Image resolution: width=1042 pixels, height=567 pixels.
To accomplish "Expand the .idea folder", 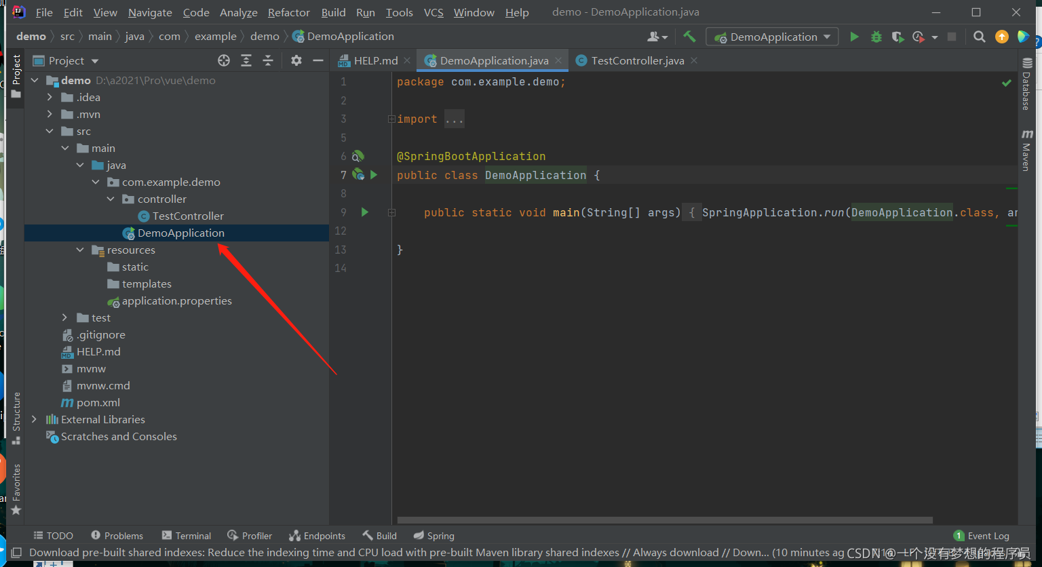I will click(x=50, y=97).
